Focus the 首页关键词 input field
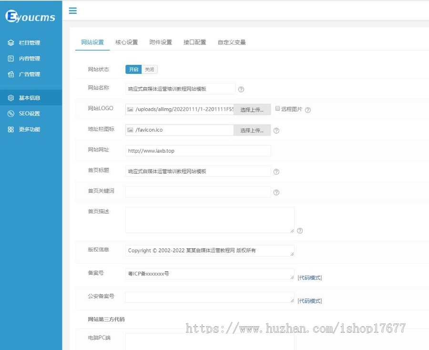429x350 pixels. tap(198, 192)
